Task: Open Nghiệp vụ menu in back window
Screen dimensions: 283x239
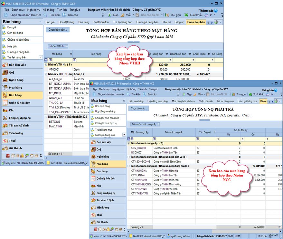Action: [34, 10]
